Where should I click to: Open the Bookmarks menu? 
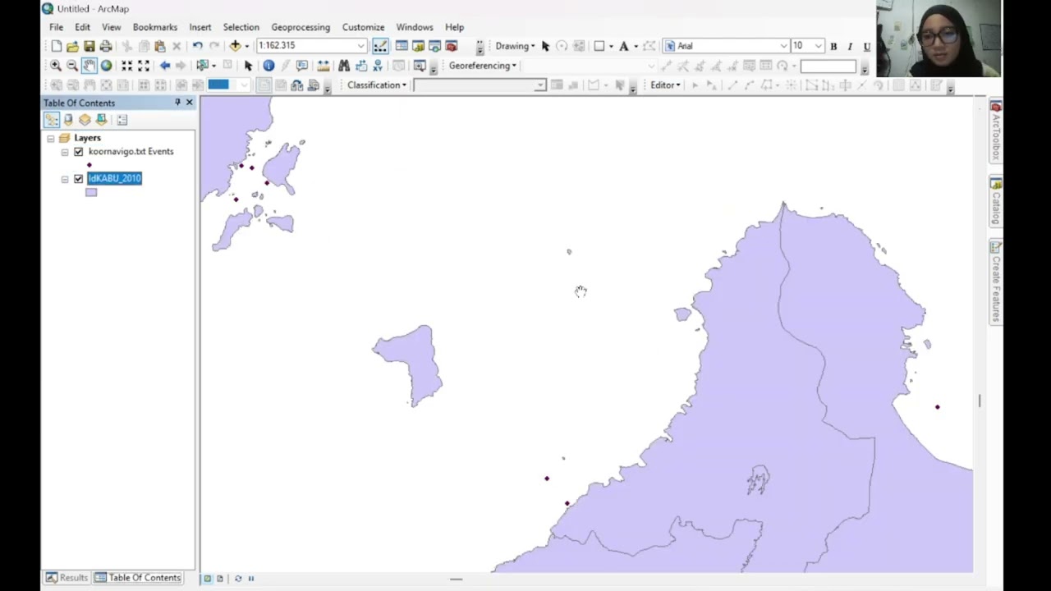(x=155, y=27)
